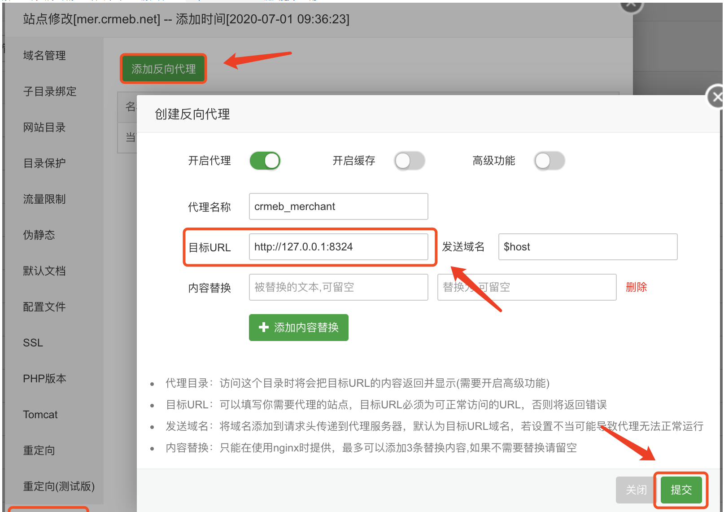Click the plus icon in 添加内容替换

coord(264,328)
